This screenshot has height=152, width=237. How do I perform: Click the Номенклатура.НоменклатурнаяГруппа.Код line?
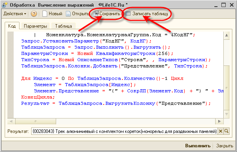[115, 35]
